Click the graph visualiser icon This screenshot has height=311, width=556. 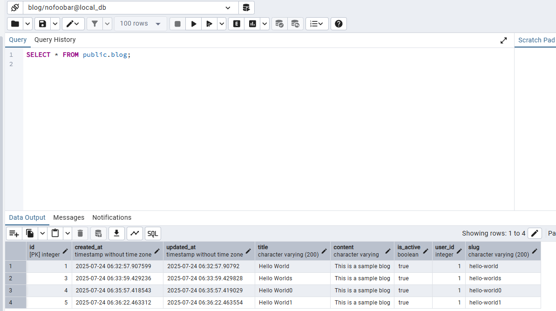click(x=135, y=233)
